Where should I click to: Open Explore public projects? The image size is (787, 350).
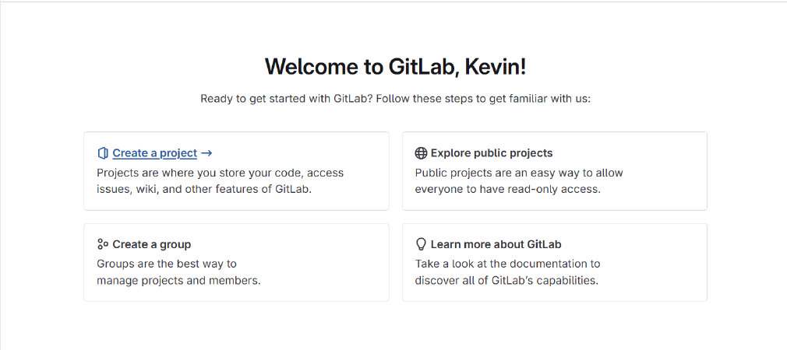pyautogui.click(x=491, y=153)
